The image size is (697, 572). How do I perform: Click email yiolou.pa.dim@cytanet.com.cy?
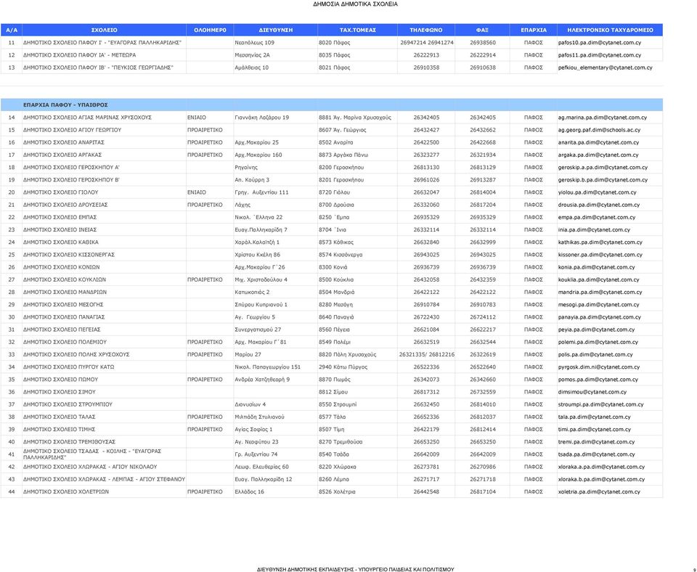(x=597, y=192)
